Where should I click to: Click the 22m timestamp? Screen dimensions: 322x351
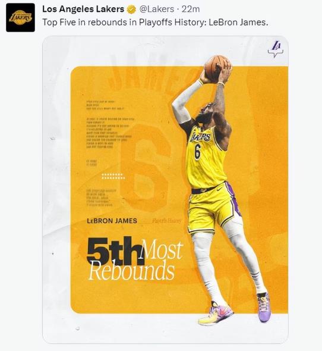coord(191,9)
